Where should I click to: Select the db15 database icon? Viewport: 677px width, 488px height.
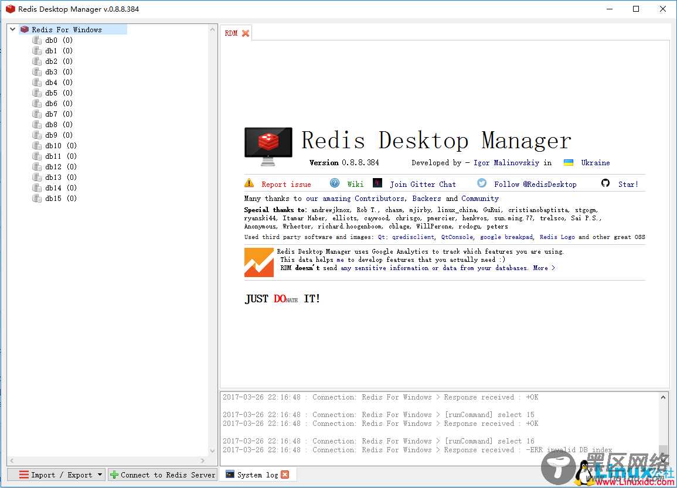tap(37, 199)
